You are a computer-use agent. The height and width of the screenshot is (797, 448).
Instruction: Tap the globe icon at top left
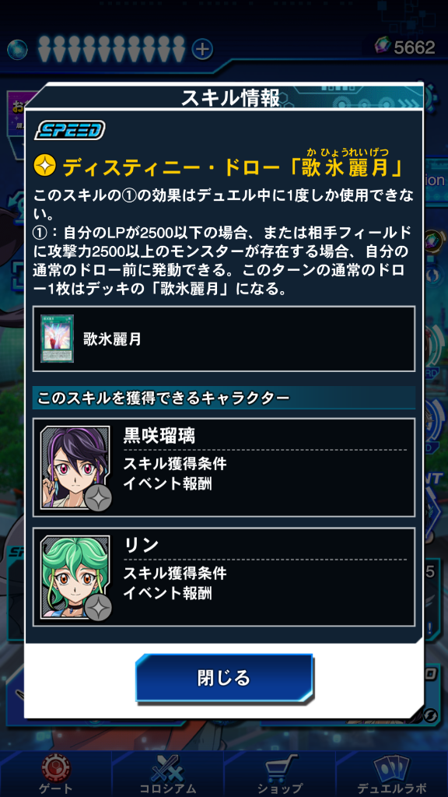tap(17, 49)
